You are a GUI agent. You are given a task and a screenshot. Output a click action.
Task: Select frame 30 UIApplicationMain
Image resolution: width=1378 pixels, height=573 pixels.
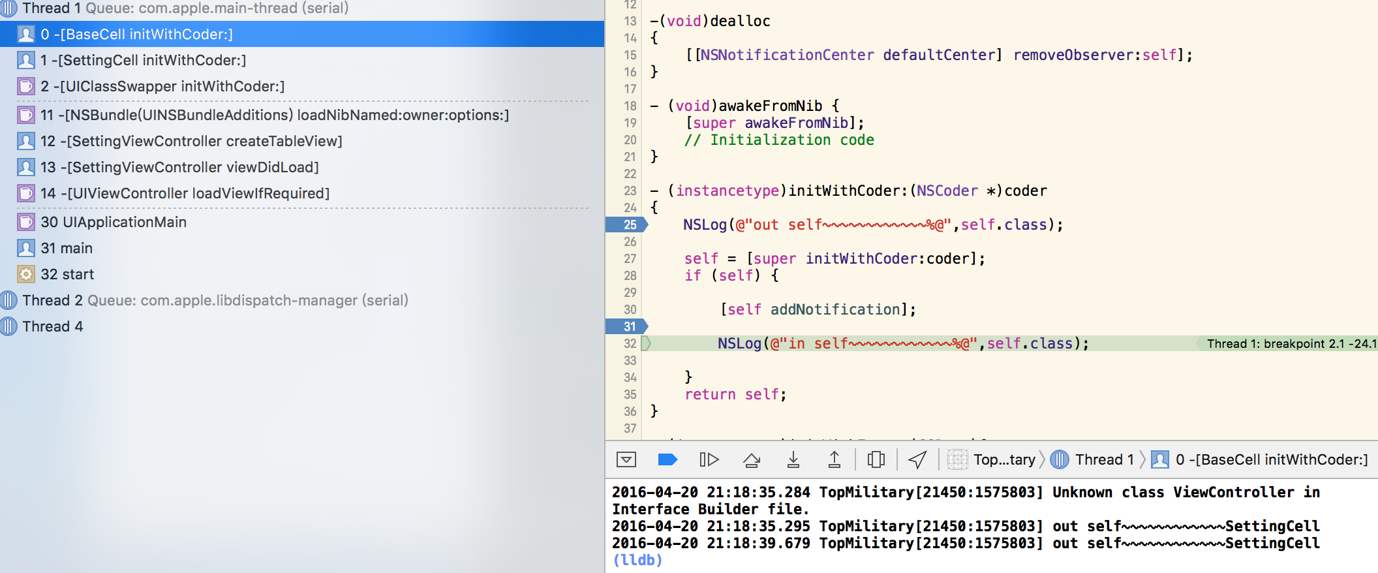pyautogui.click(x=302, y=222)
